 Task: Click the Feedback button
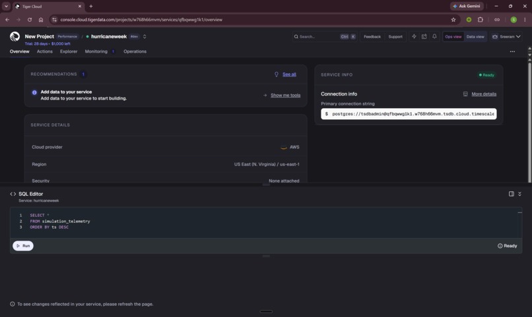[372, 37]
